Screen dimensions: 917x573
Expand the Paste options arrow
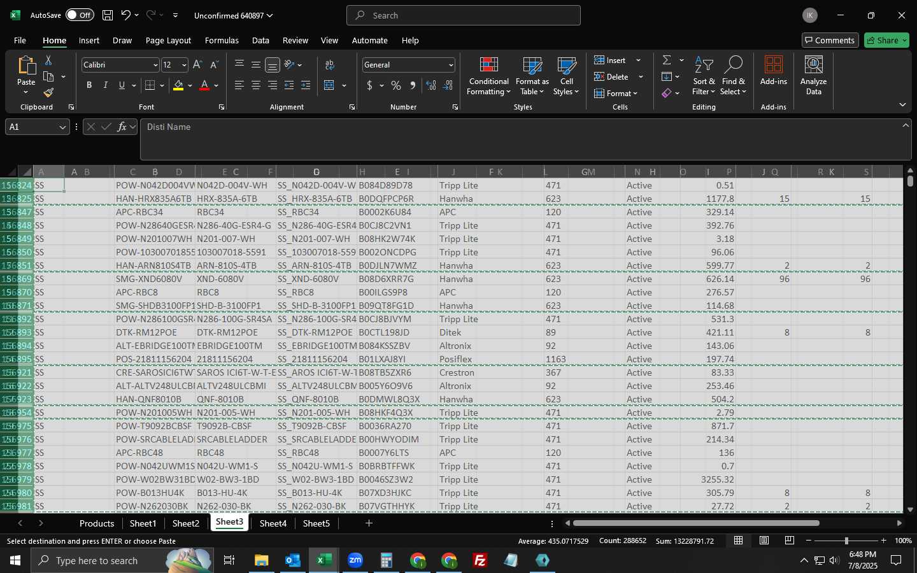tap(26, 93)
